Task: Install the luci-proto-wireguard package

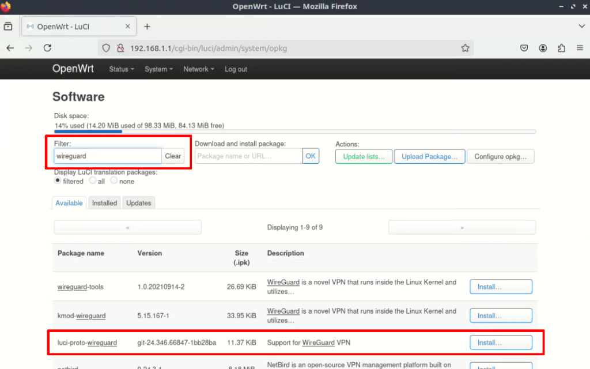Action: click(x=501, y=342)
